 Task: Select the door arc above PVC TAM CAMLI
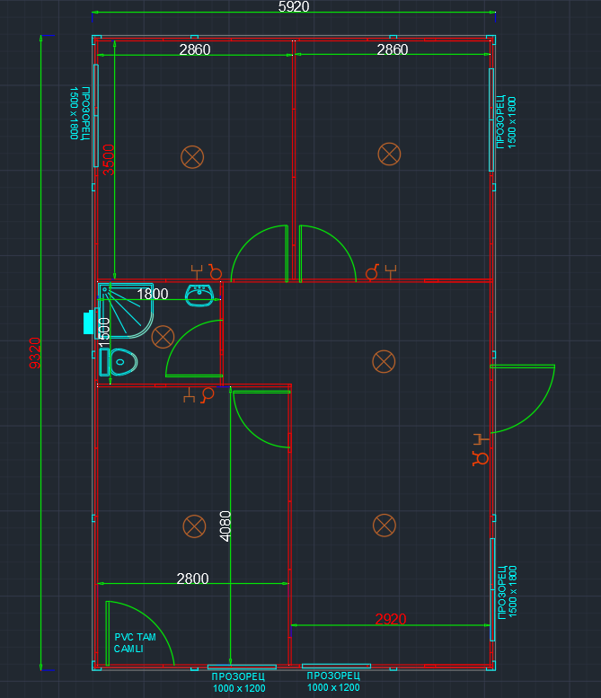[x=140, y=633]
